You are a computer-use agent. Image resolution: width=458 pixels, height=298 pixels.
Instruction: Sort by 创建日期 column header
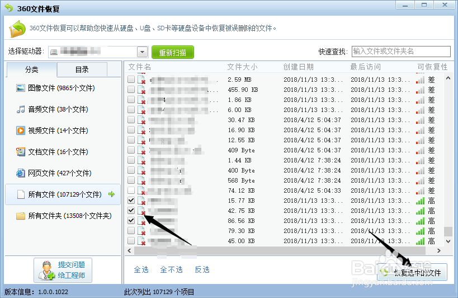pyautogui.click(x=298, y=67)
